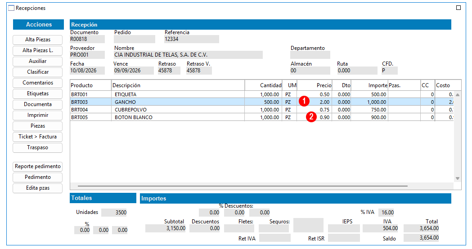Viewport: 472px width, 249px height.
Task: Click the horizontal scrollbar under the grid
Action: coord(243,186)
